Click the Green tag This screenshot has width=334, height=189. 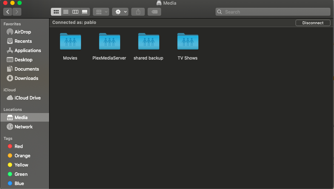25,174
